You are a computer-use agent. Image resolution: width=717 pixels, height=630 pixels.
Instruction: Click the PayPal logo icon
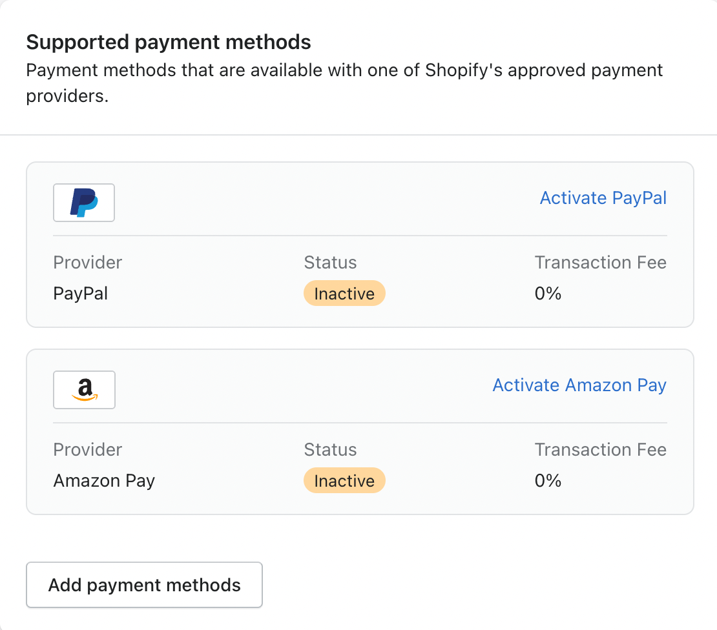click(x=84, y=203)
